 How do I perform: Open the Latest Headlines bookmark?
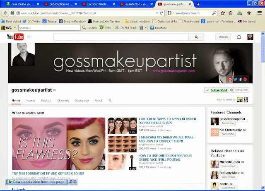(137, 21)
